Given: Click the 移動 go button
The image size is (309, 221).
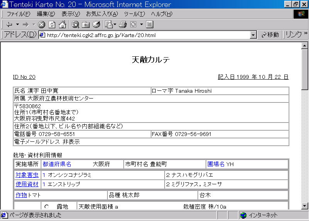Looking at the screenshot, I should 270,35.
